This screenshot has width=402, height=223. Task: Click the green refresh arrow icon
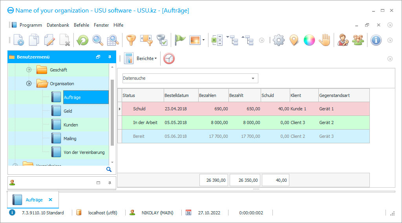pyautogui.click(x=82, y=40)
